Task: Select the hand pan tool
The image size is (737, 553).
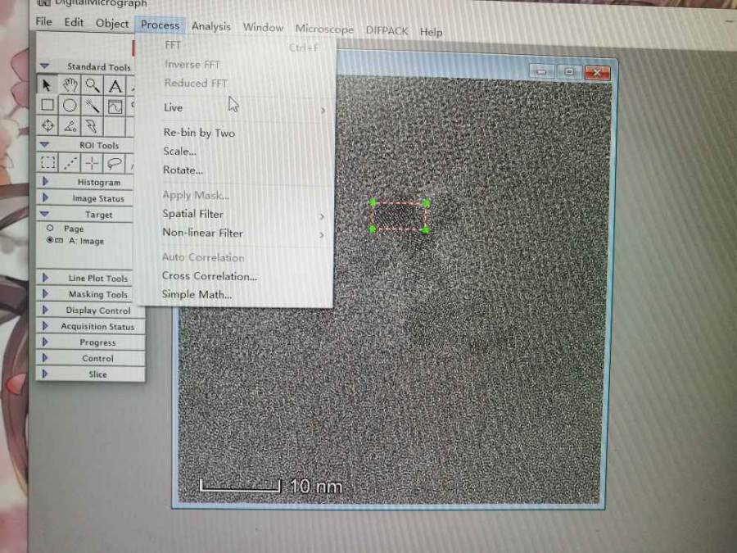Action: coord(70,85)
